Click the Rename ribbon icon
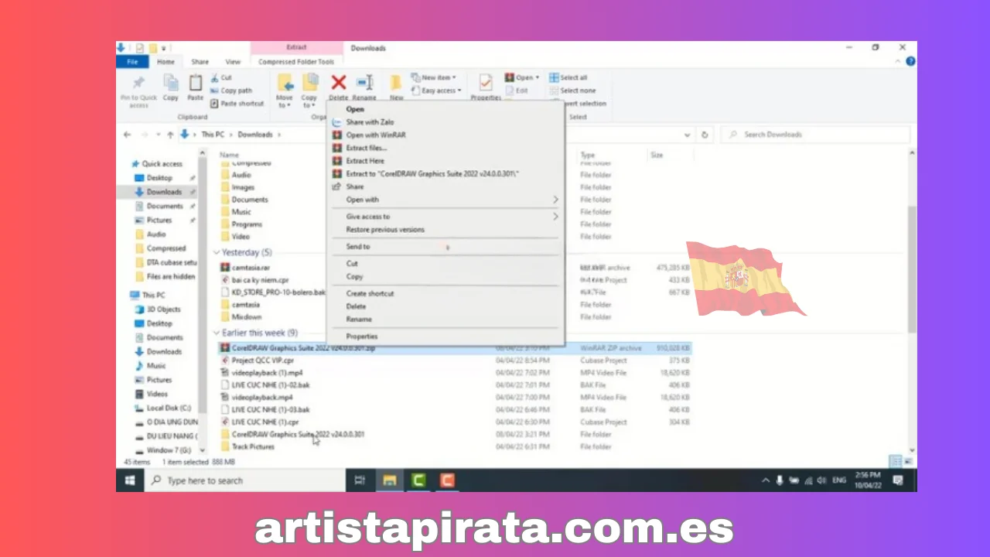The height and width of the screenshot is (557, 990). [x=364, y=82]
